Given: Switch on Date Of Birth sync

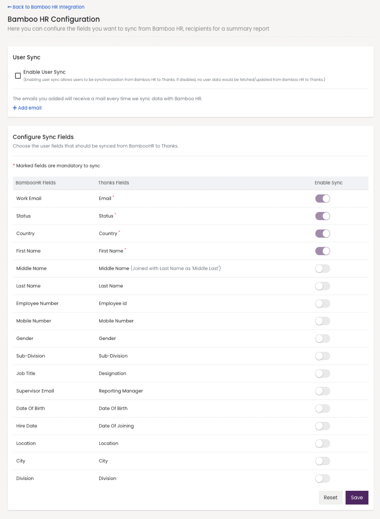Looking at the screenshot, I should [323, 409].
